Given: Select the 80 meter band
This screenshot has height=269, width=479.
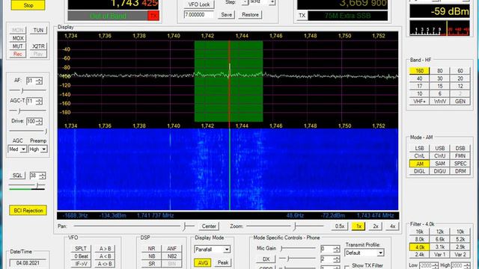Looking at the screenshot, I should point(440,71).
